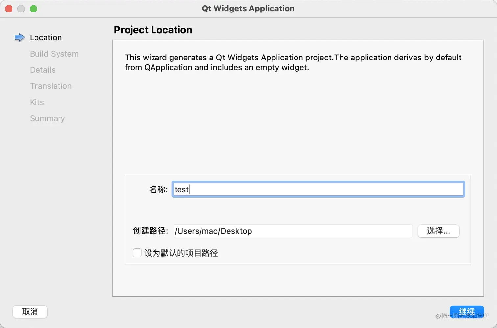Continue with the 继续 button

pyautogui.click(x=467, y=312)
